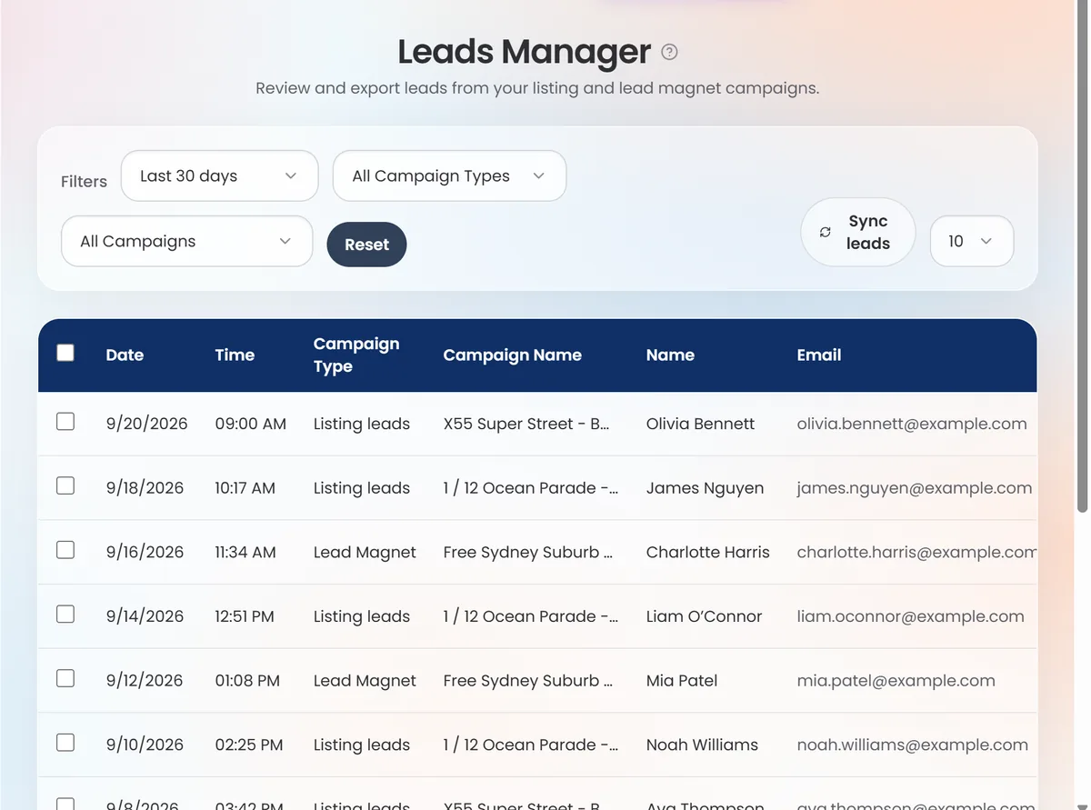Viewport: 1091px width, 810px height.
Task: Tick the checkbox in Mia Patel's row
Action: pyautogui.click(x=65, y=678)
